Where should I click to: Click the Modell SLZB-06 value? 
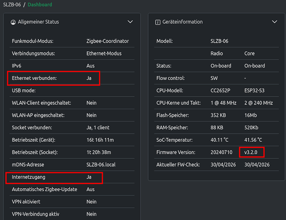219,41
